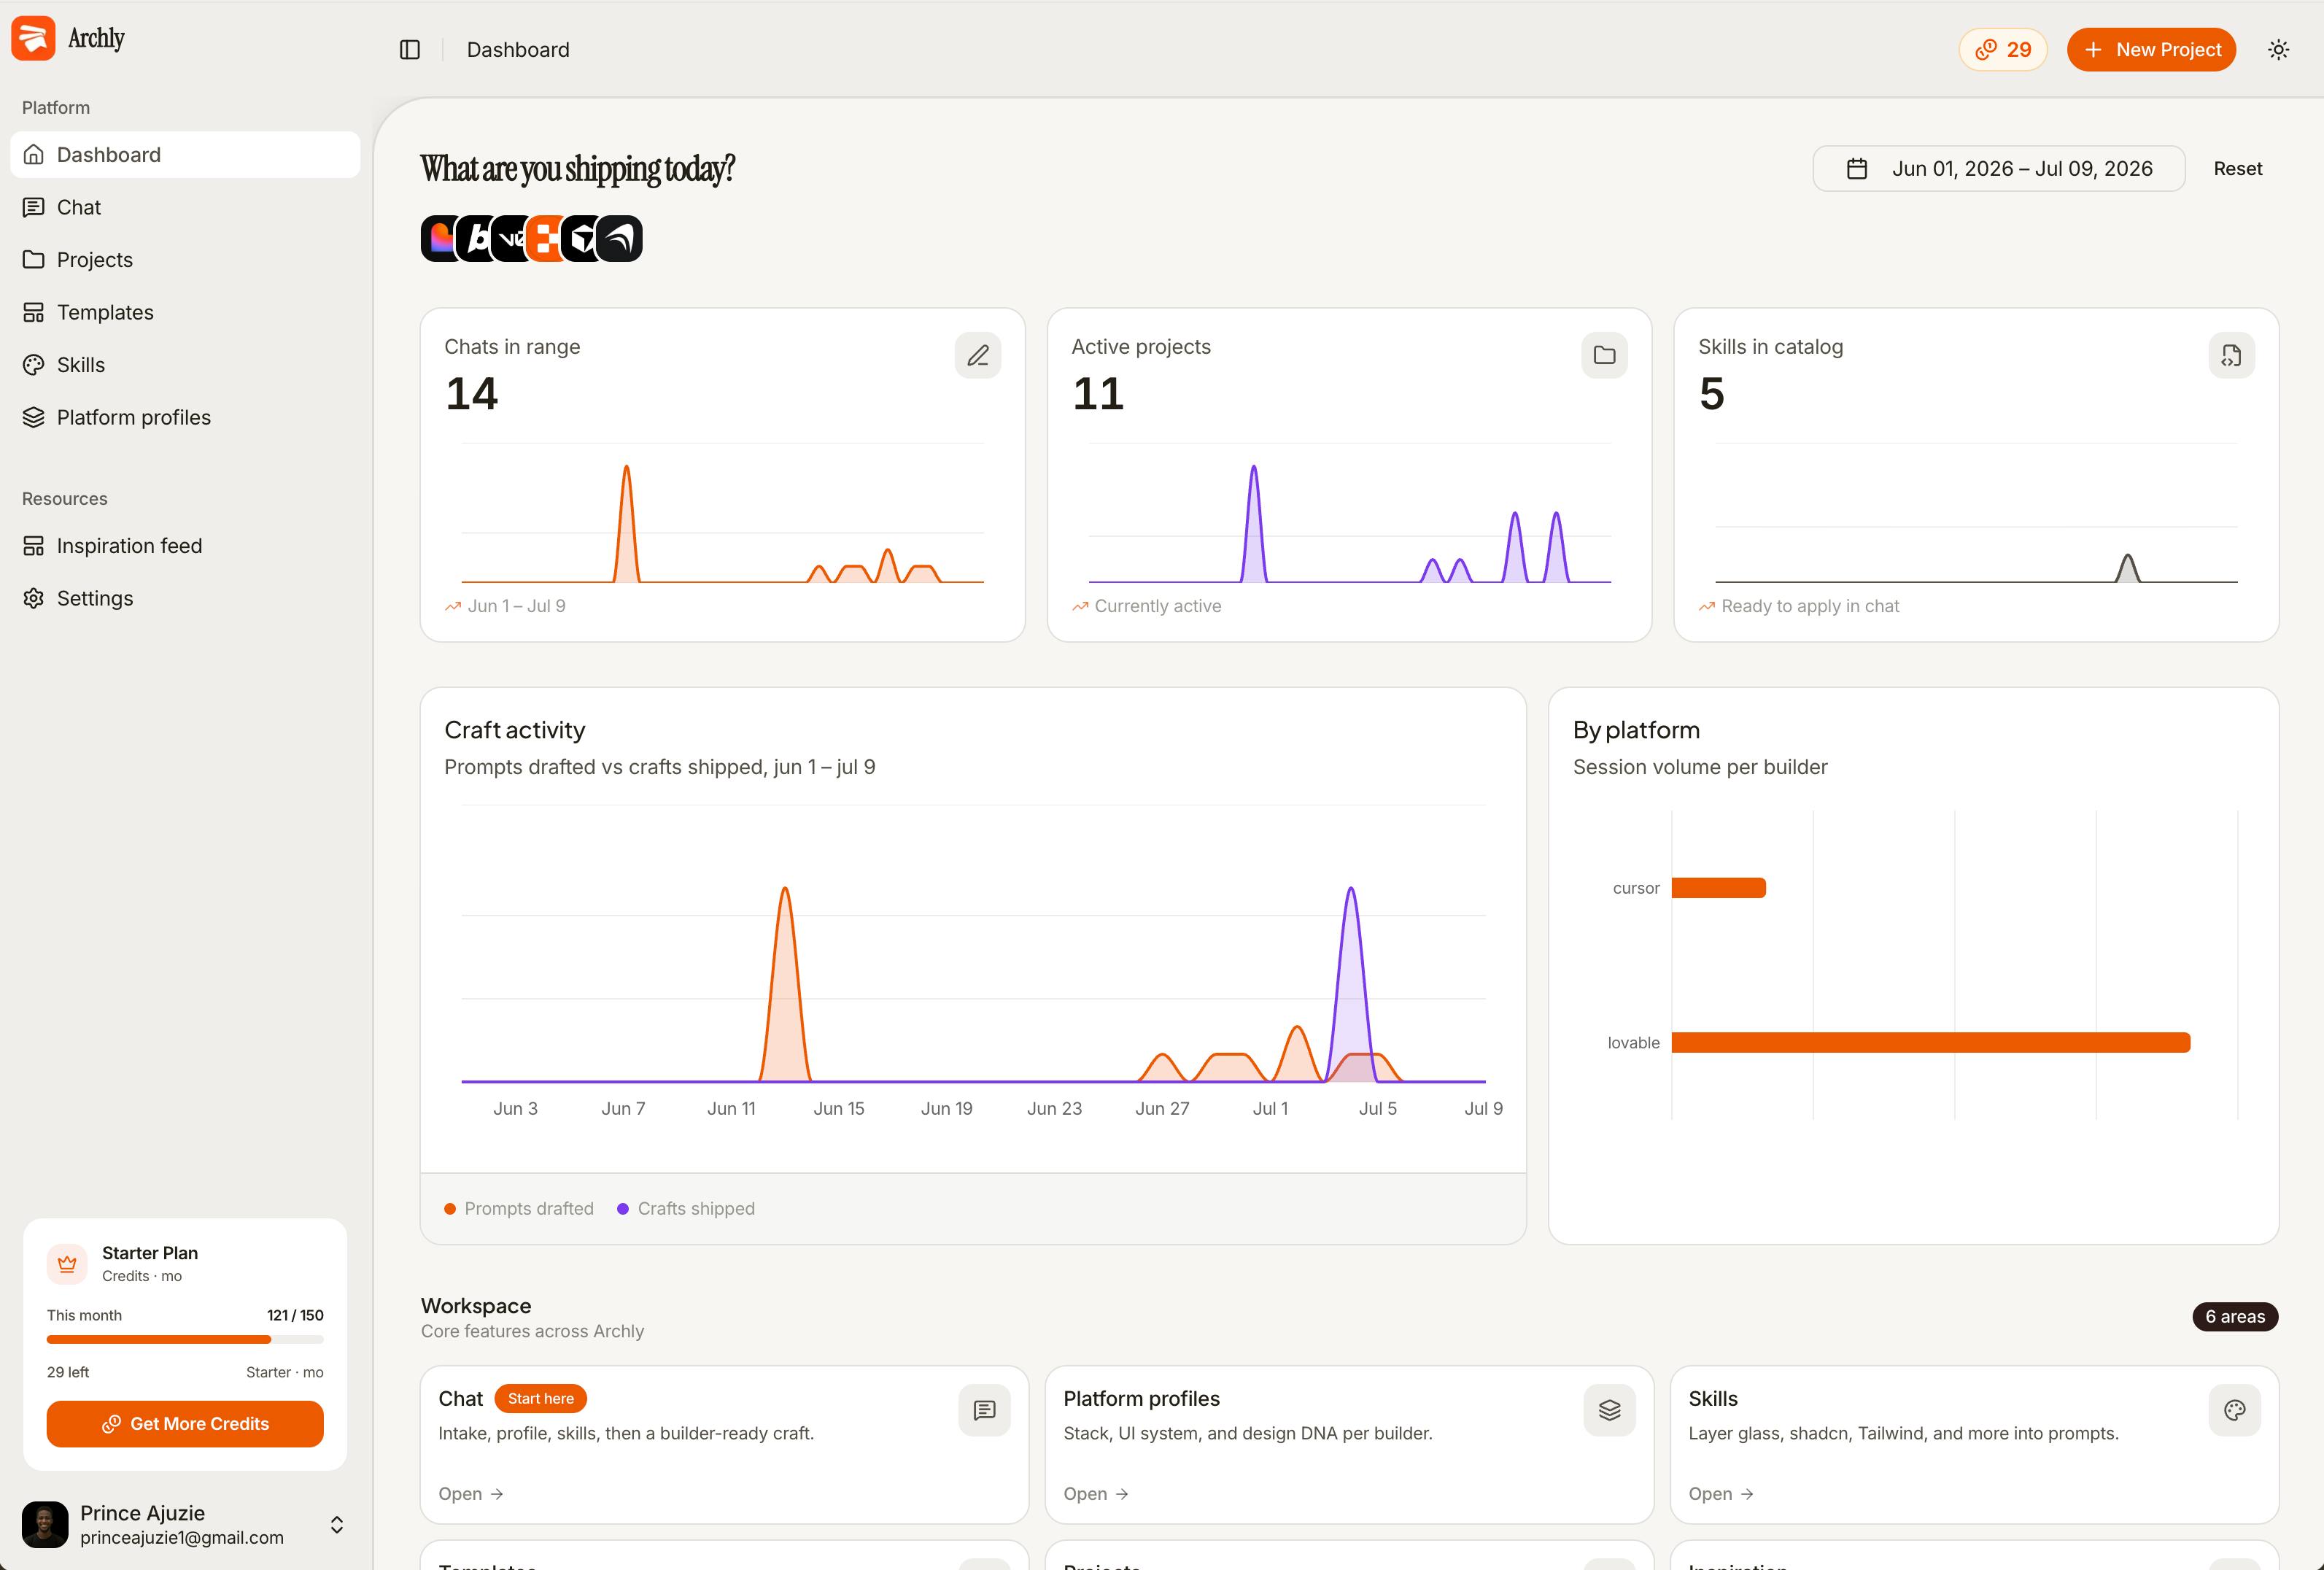
Task: Click the New Project button
Action: [x=2151, y=50]
